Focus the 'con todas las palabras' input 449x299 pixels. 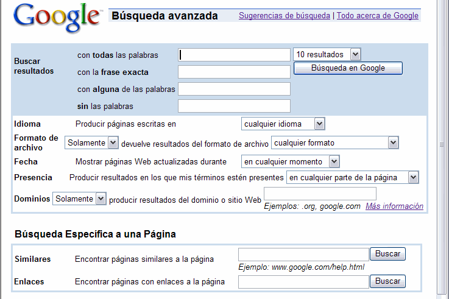[234, 55]
